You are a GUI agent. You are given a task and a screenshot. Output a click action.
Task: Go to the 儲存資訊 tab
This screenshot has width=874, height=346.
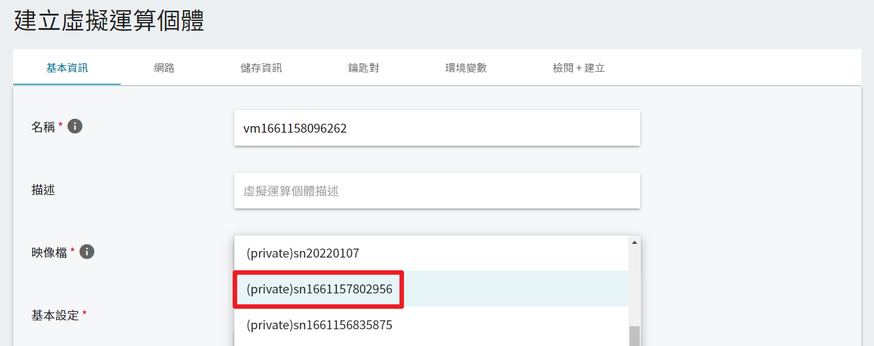261,68
